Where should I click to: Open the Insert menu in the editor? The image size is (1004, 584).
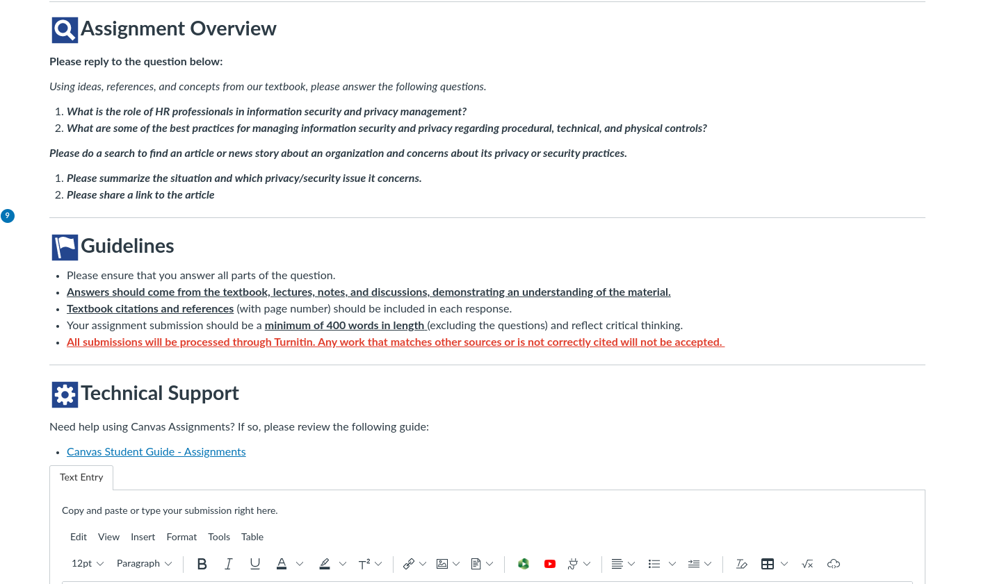tap(143, 537)
